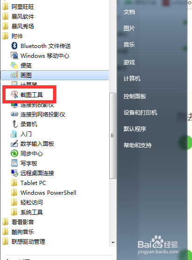Launch 写字板 WordPad icon
Screen dimensions: 192x260
coord(14,163)
